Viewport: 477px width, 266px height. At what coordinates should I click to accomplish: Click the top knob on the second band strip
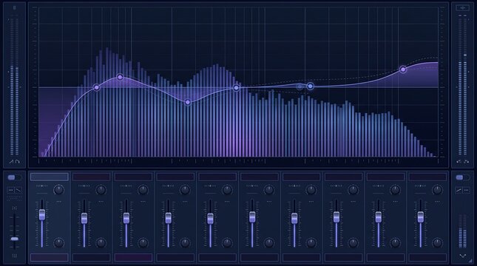[x=101, y=191]
